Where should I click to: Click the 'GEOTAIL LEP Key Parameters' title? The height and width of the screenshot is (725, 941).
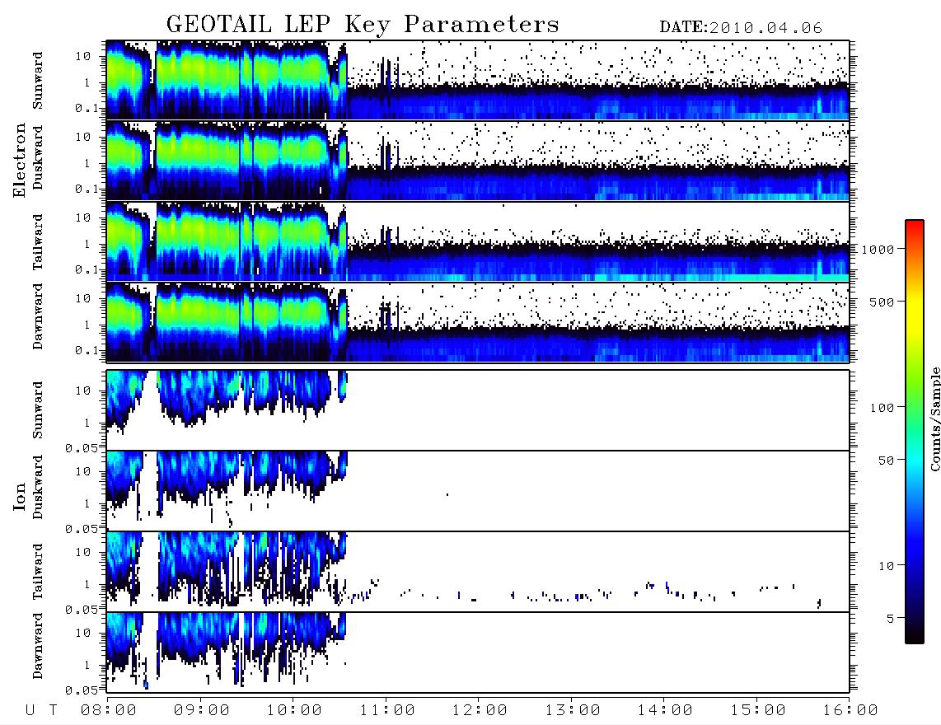[x=363, y=24]
